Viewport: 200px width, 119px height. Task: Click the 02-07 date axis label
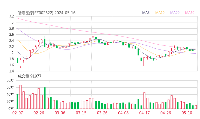click(18, 113)
